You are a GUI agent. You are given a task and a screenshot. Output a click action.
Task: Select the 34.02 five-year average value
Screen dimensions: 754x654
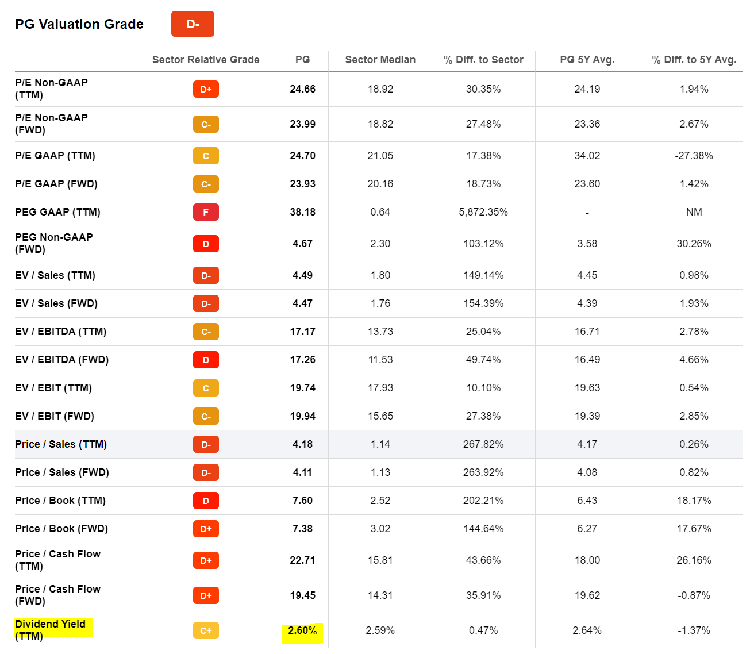pyautogui.click(x=587, y=156)
